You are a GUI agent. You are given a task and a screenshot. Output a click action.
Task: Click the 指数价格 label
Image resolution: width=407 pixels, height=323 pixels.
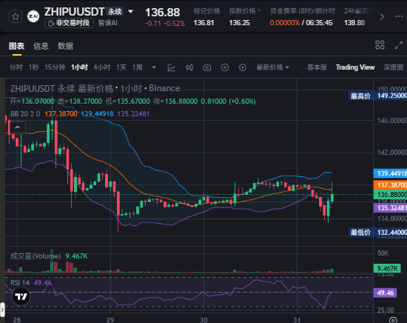coord(243,11)
